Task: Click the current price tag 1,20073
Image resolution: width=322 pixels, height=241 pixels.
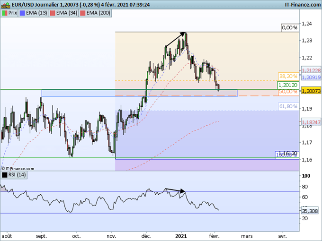Action: pyautogui.click(x=311, y=91)
